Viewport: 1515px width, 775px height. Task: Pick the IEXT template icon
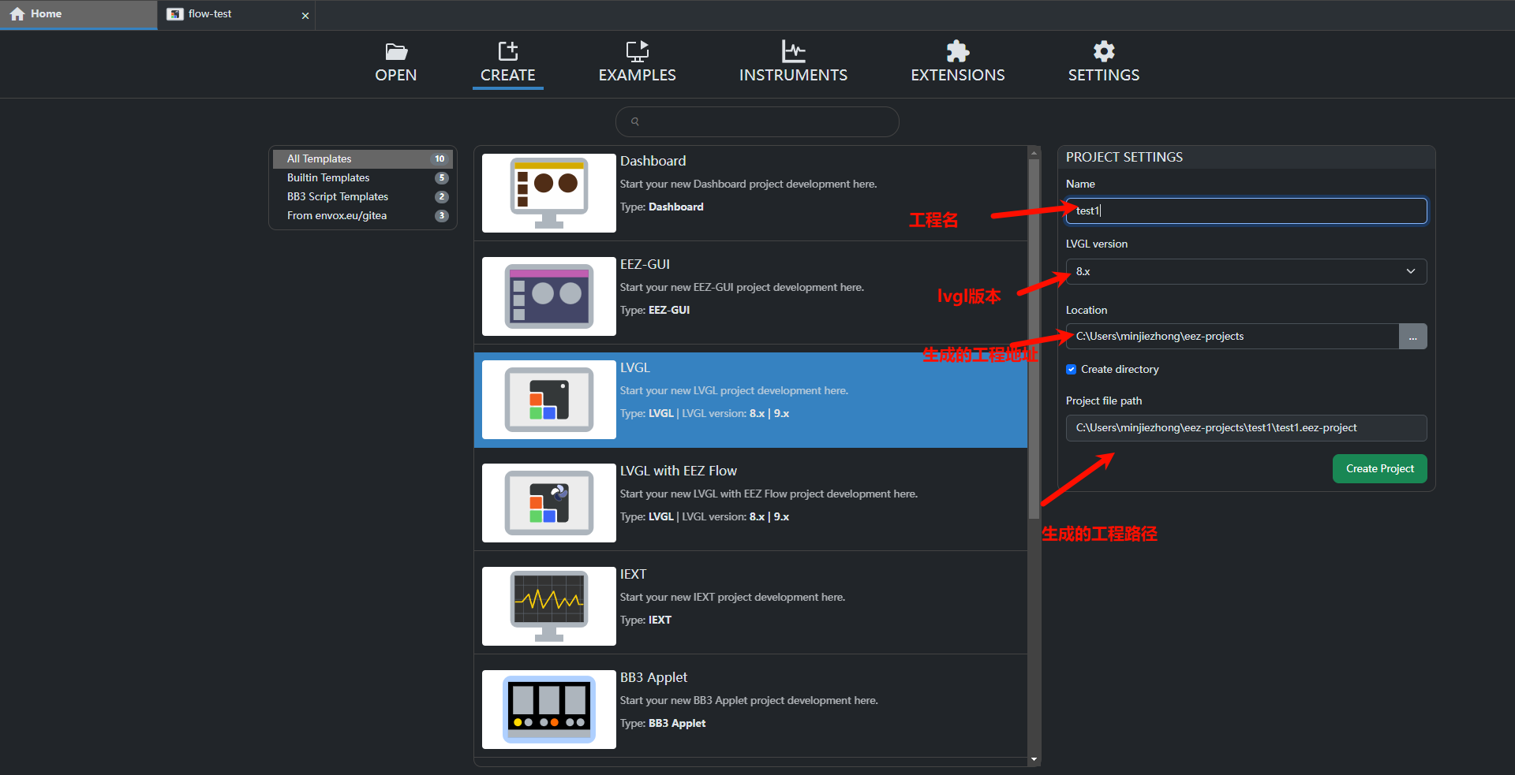(548, 606)
